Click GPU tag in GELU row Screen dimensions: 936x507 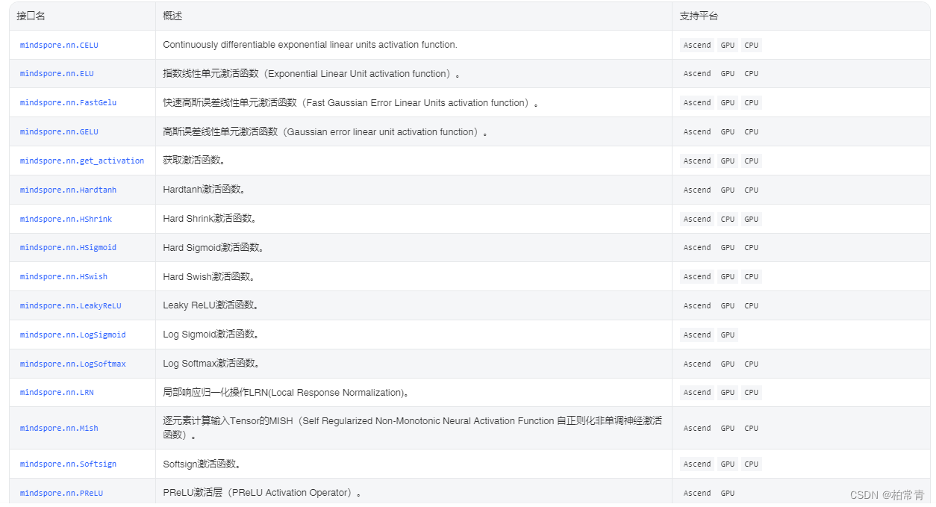[x=728, y=132]
